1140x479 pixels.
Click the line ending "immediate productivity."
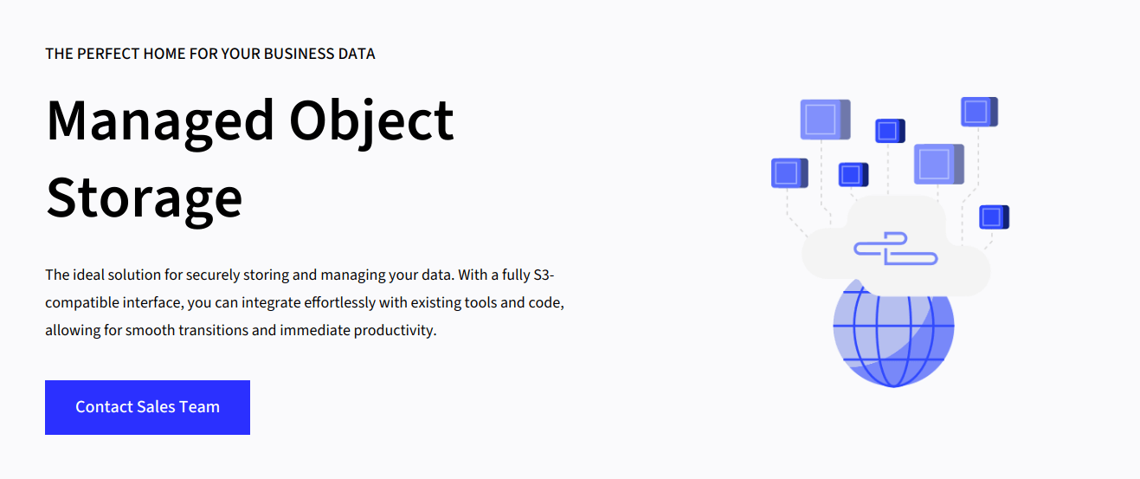pyautogui.click(x=241, y=331)
